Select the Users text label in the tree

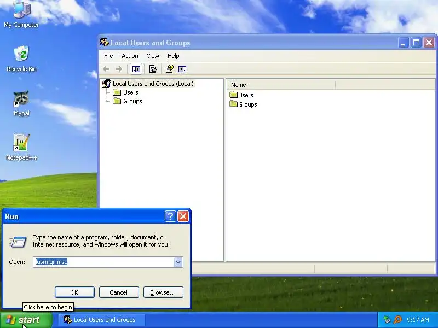(131, 92)
